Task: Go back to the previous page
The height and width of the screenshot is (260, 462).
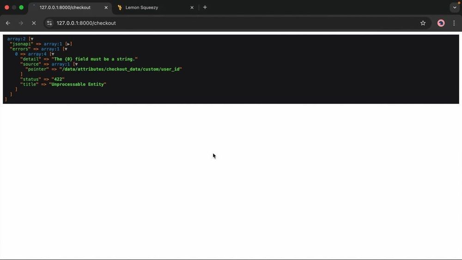Action: pos(8,23)
